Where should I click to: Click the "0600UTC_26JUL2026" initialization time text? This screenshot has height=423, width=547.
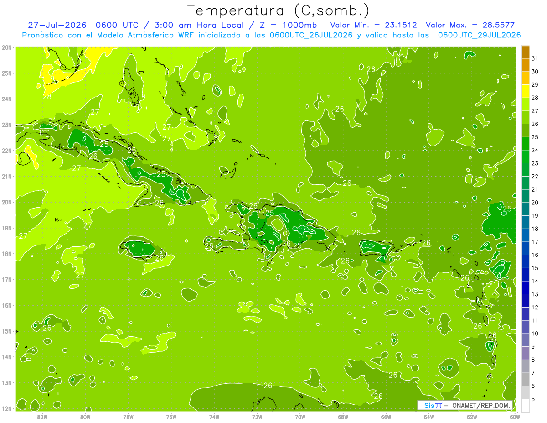coord(311,35)
